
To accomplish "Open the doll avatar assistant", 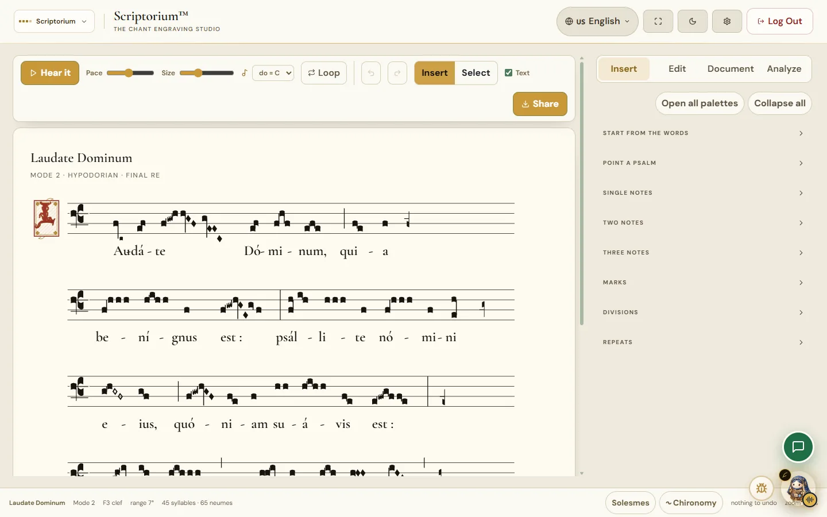I will click(797, 488).
